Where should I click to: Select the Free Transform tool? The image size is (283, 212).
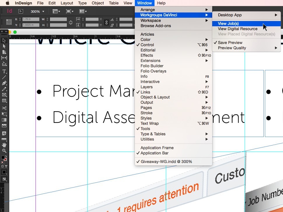click(4, 114)
